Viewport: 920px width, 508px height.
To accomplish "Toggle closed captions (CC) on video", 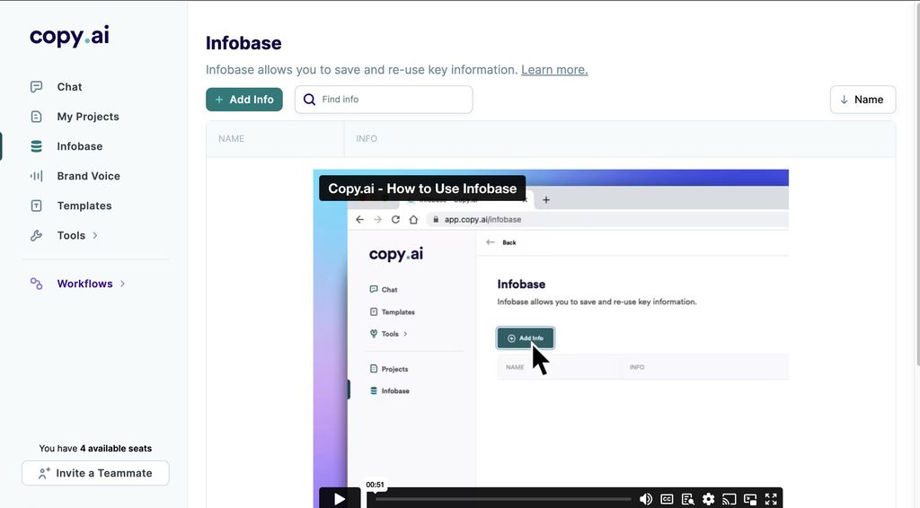I will (x=667, y=499).
